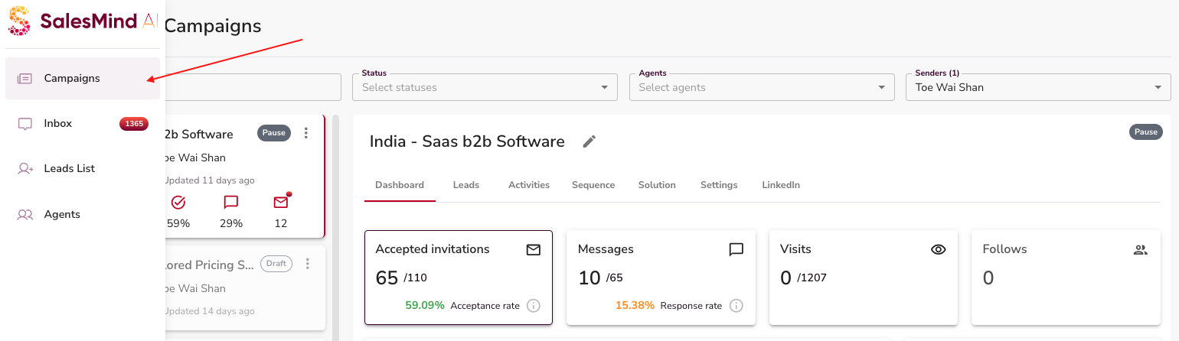Viewport: 1179px width, 341px height.
Task: Click the envelope icon on Accepted invitations card
Action: pyautogui.click(x=534, y=249)
